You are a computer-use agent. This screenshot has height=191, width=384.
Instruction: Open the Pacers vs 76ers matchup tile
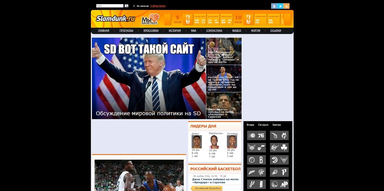(x=256, y=136)
